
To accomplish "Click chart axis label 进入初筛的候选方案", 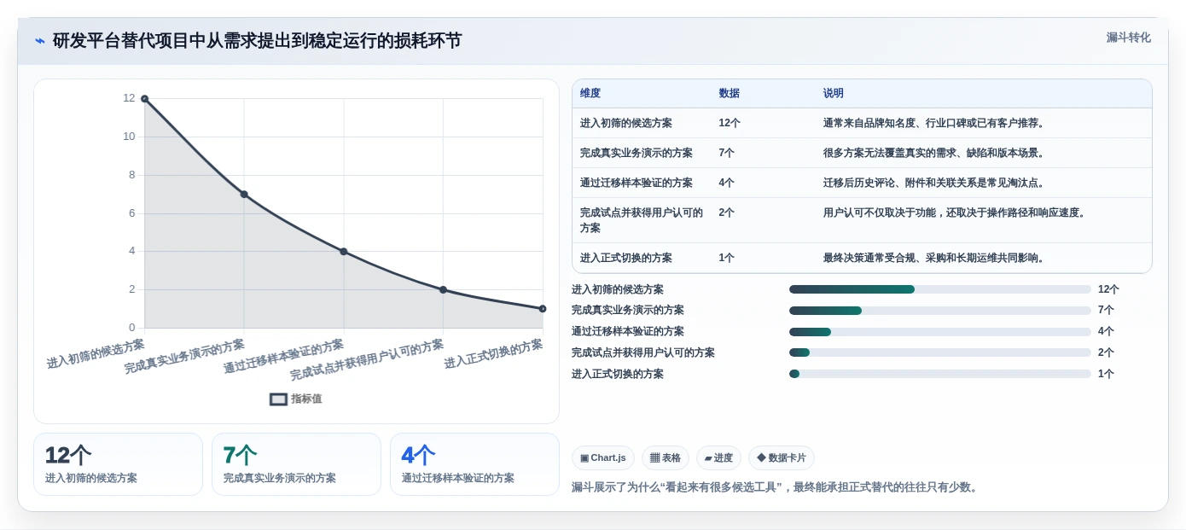I will click(96, 353).
